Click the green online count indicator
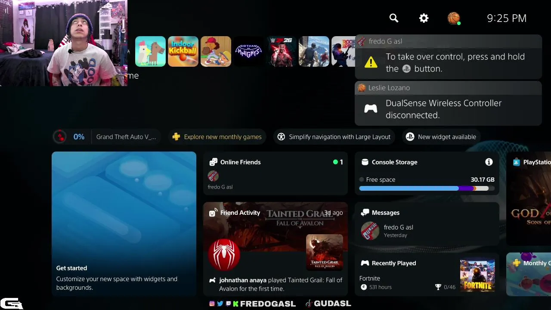Screen dimensions: 551x310 point(338,162)
